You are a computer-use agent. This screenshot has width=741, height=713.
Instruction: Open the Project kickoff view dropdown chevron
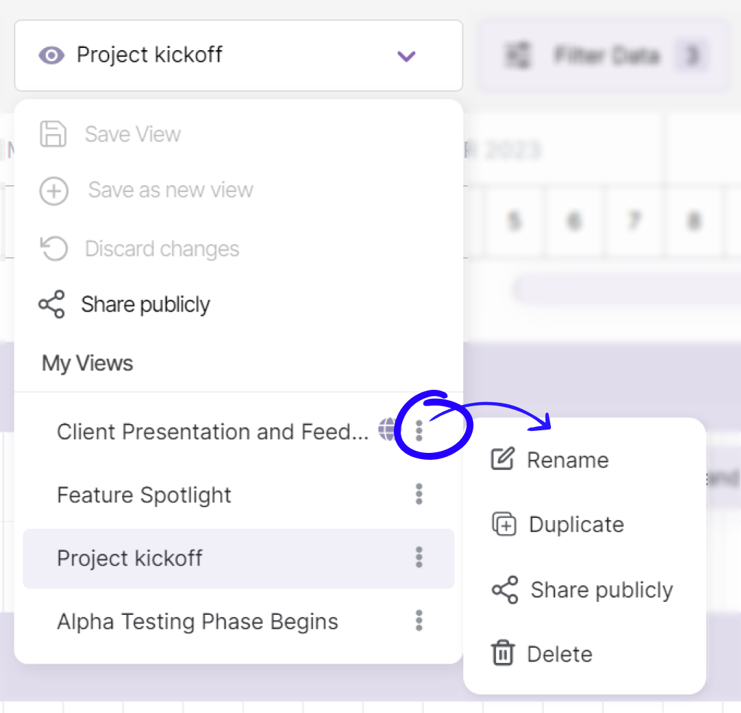[x=406, y=57]
